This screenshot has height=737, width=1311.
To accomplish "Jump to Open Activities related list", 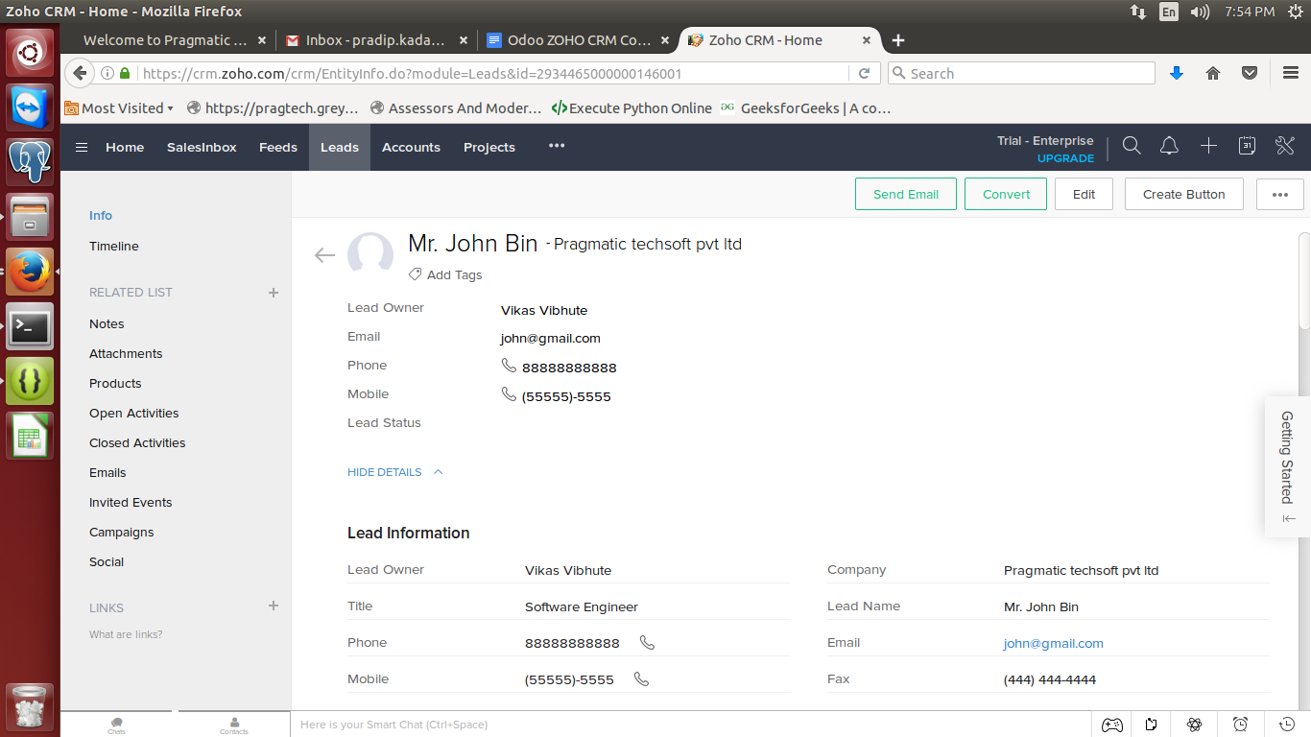I will [133, 413].
